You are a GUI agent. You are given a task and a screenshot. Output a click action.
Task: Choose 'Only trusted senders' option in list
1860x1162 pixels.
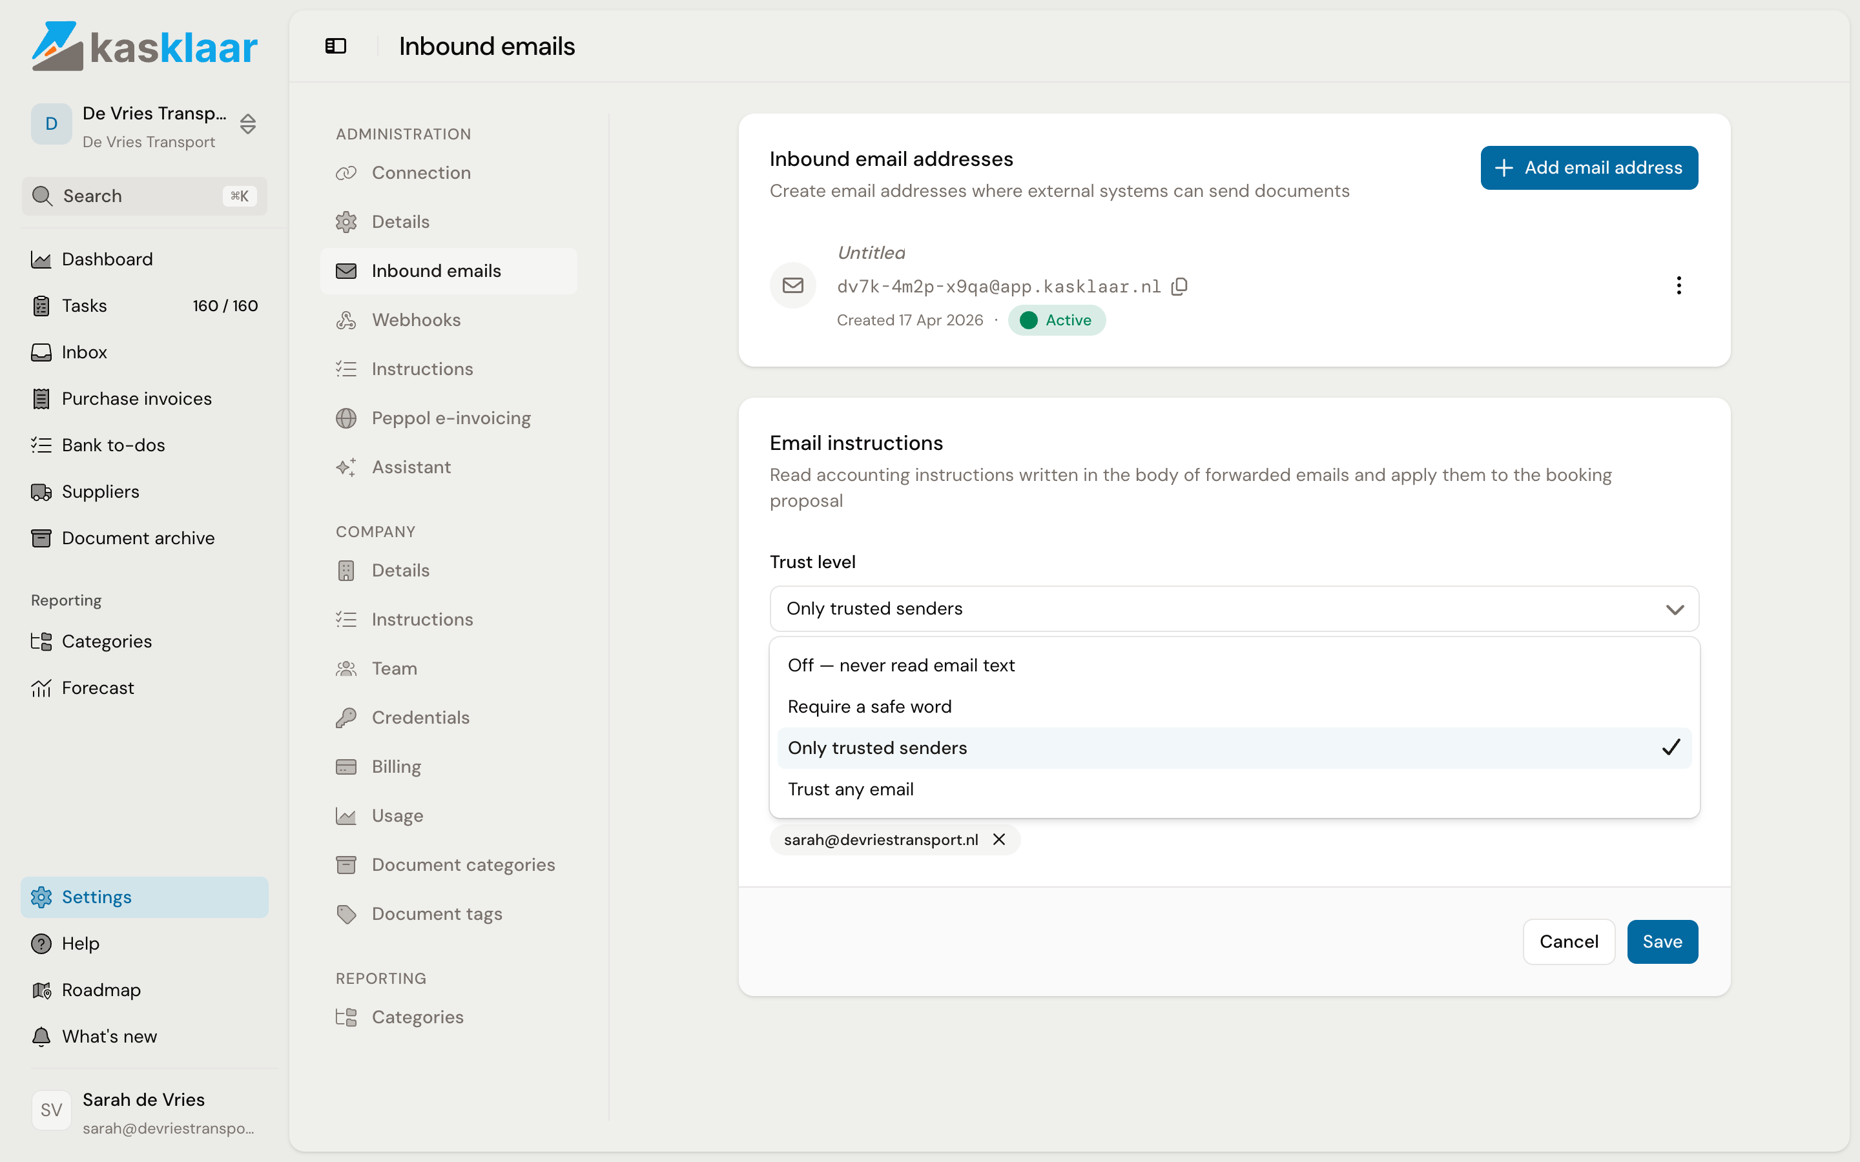(x=1234, y=748)
